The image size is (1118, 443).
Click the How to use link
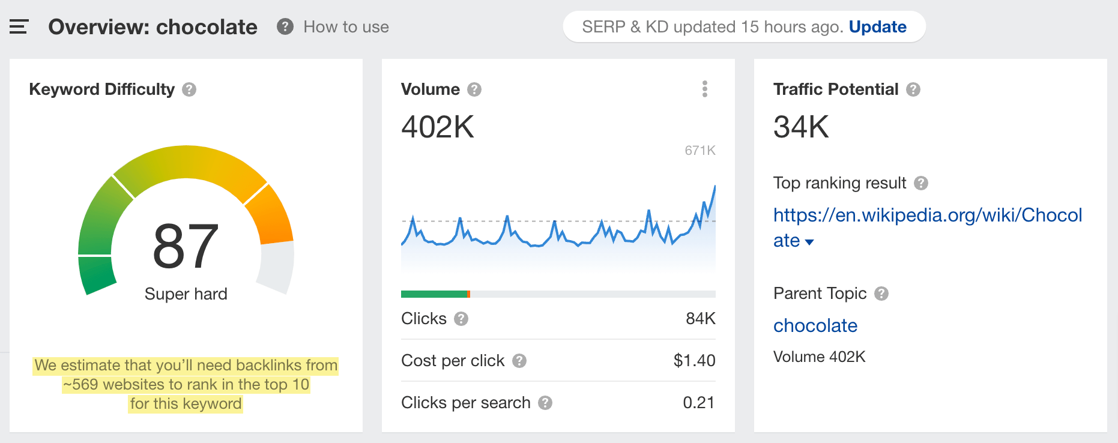click(x=346, y=27)
